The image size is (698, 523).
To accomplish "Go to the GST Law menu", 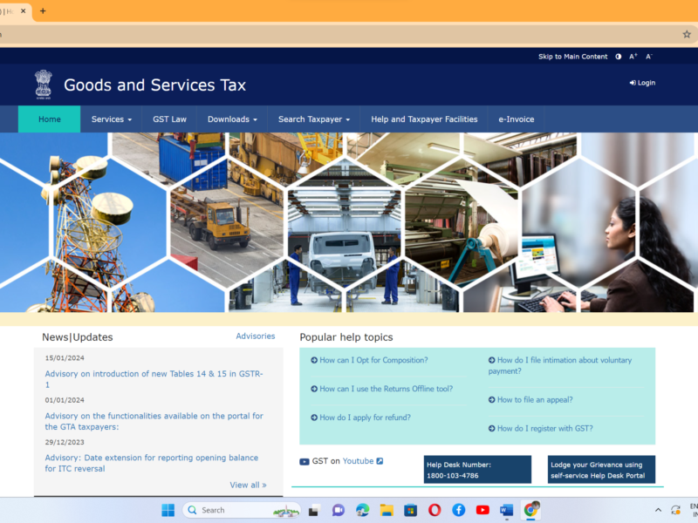I will pyautogui.click(x=169, y=119).
